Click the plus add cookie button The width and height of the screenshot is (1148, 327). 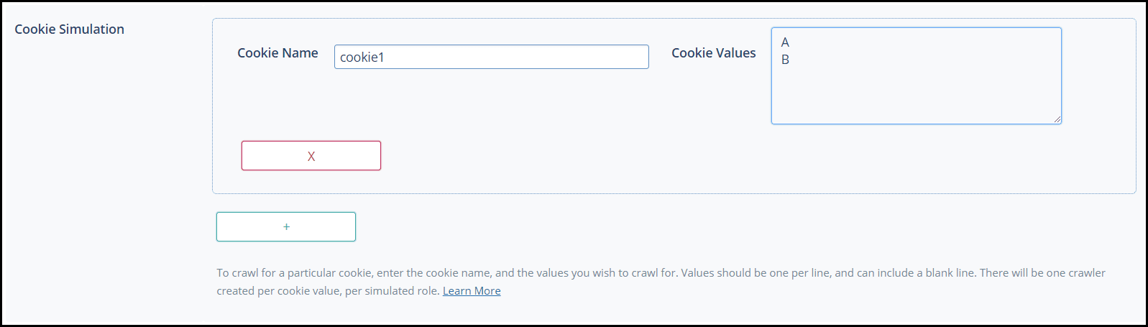286,227
